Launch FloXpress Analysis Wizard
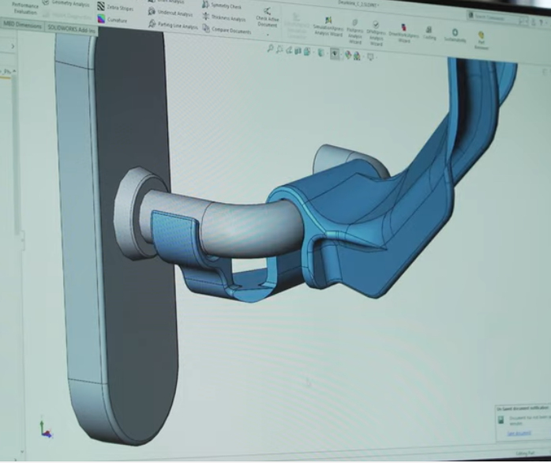Image resolution: width=551 pixels, height=463 pixels. click(355, 32)
